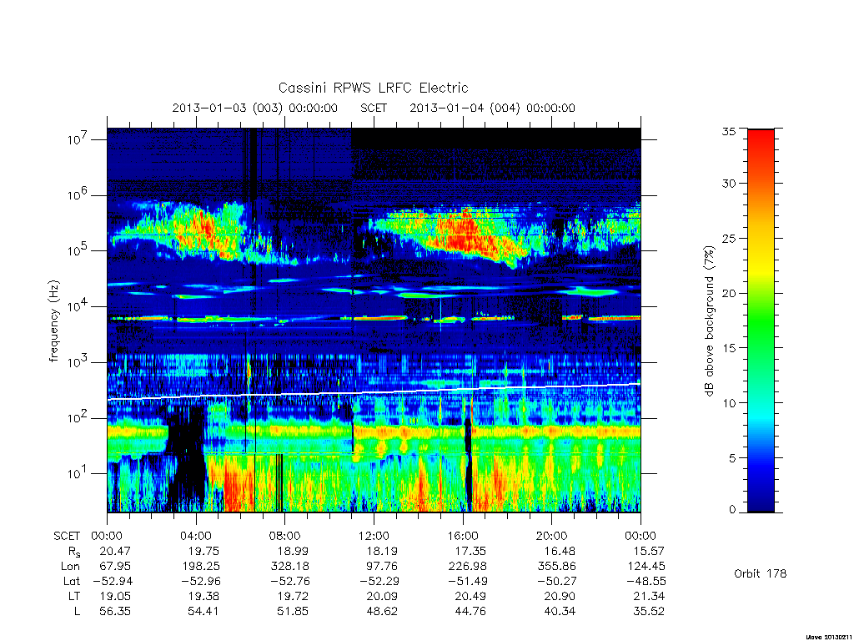Click the 'LT' row label
Image resolution: width=854 pixels, height=641 pixels.
pyautogui.click(x=74, y=596)
